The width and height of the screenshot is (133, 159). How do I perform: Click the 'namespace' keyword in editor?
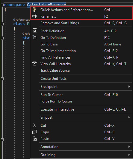[14, 5]
